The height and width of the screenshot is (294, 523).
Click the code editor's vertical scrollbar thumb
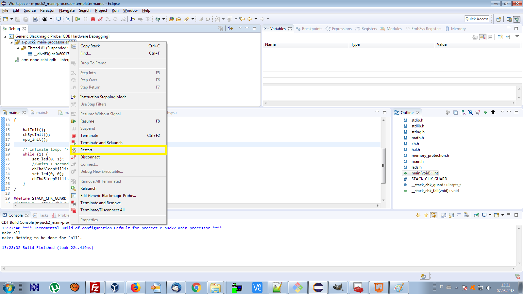pos(383,165)
